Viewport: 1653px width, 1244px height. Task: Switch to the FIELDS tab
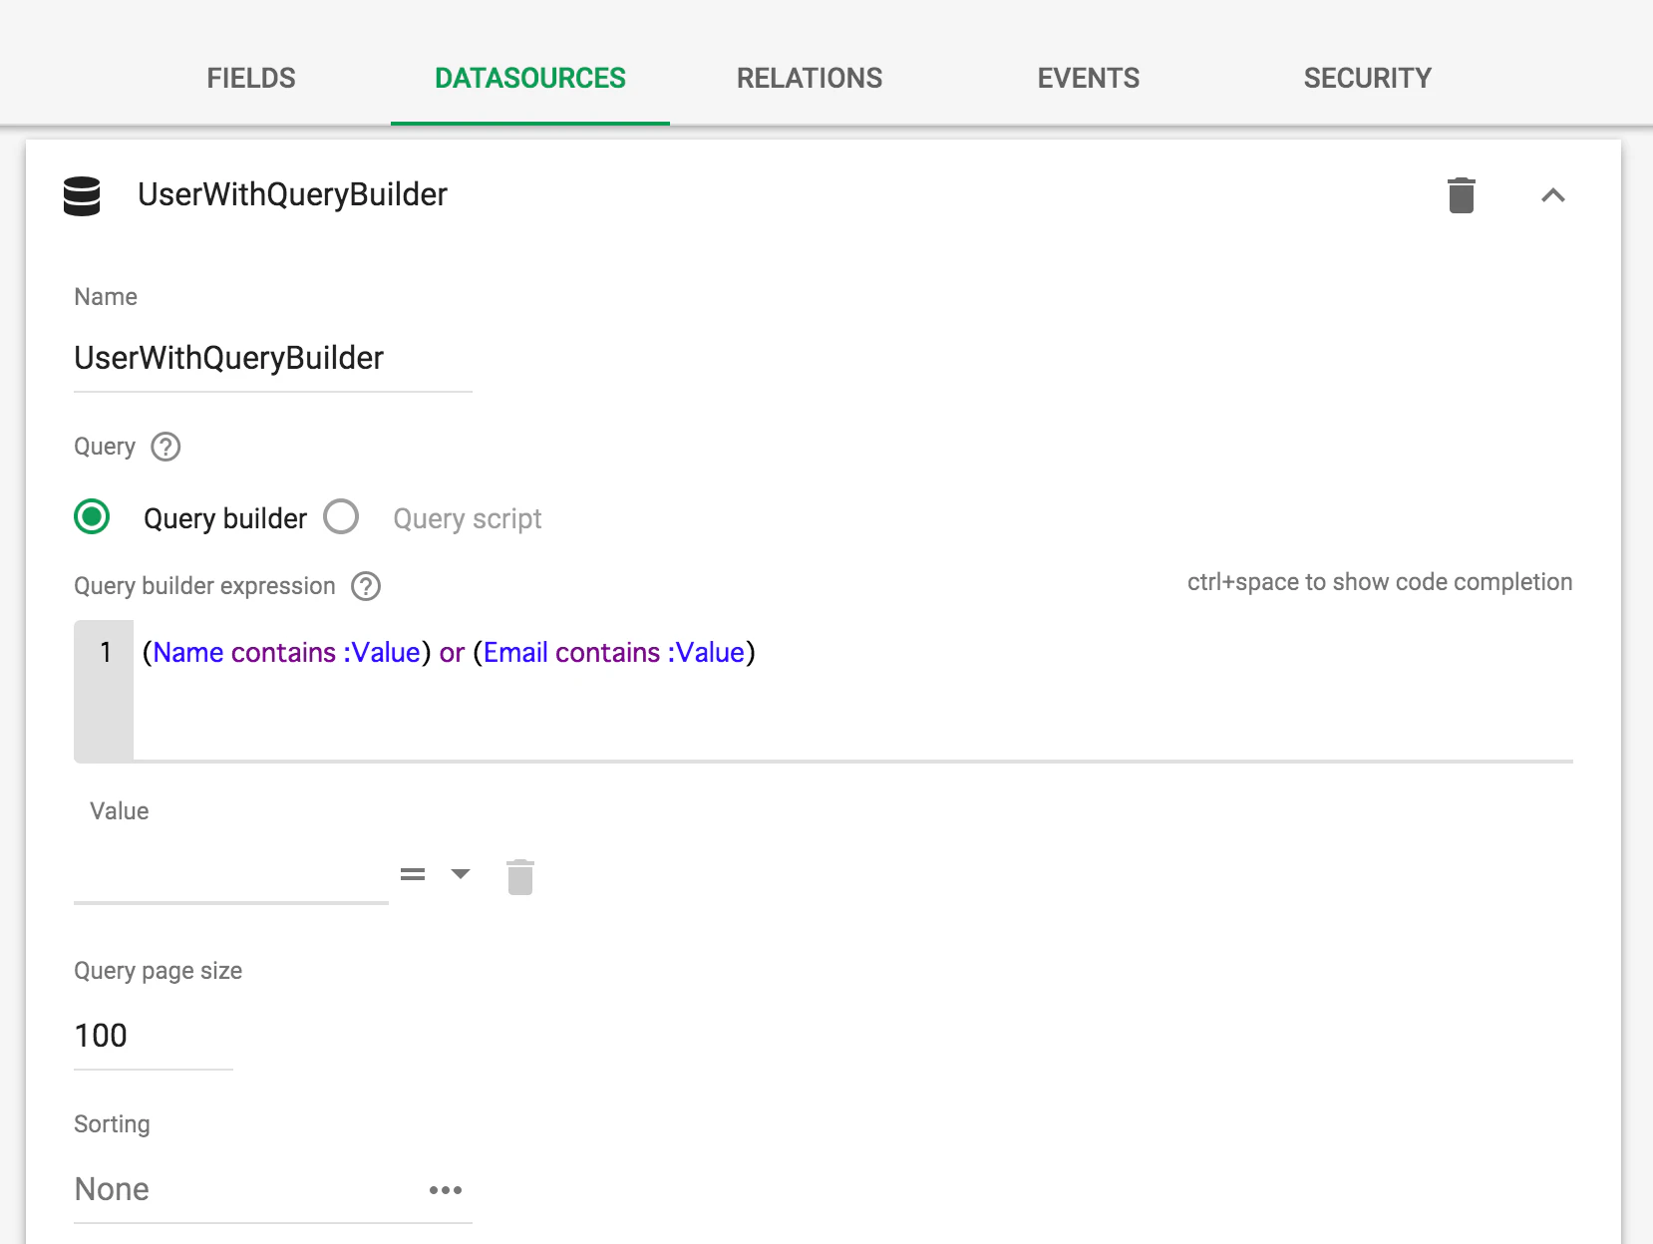[x=251, y=78]
